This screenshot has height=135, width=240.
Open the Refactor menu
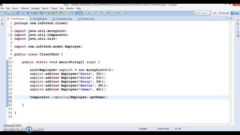click(x=25, y=8)
